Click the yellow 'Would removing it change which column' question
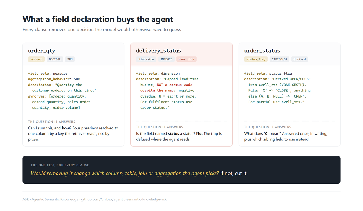 click(x=125, y=174)
